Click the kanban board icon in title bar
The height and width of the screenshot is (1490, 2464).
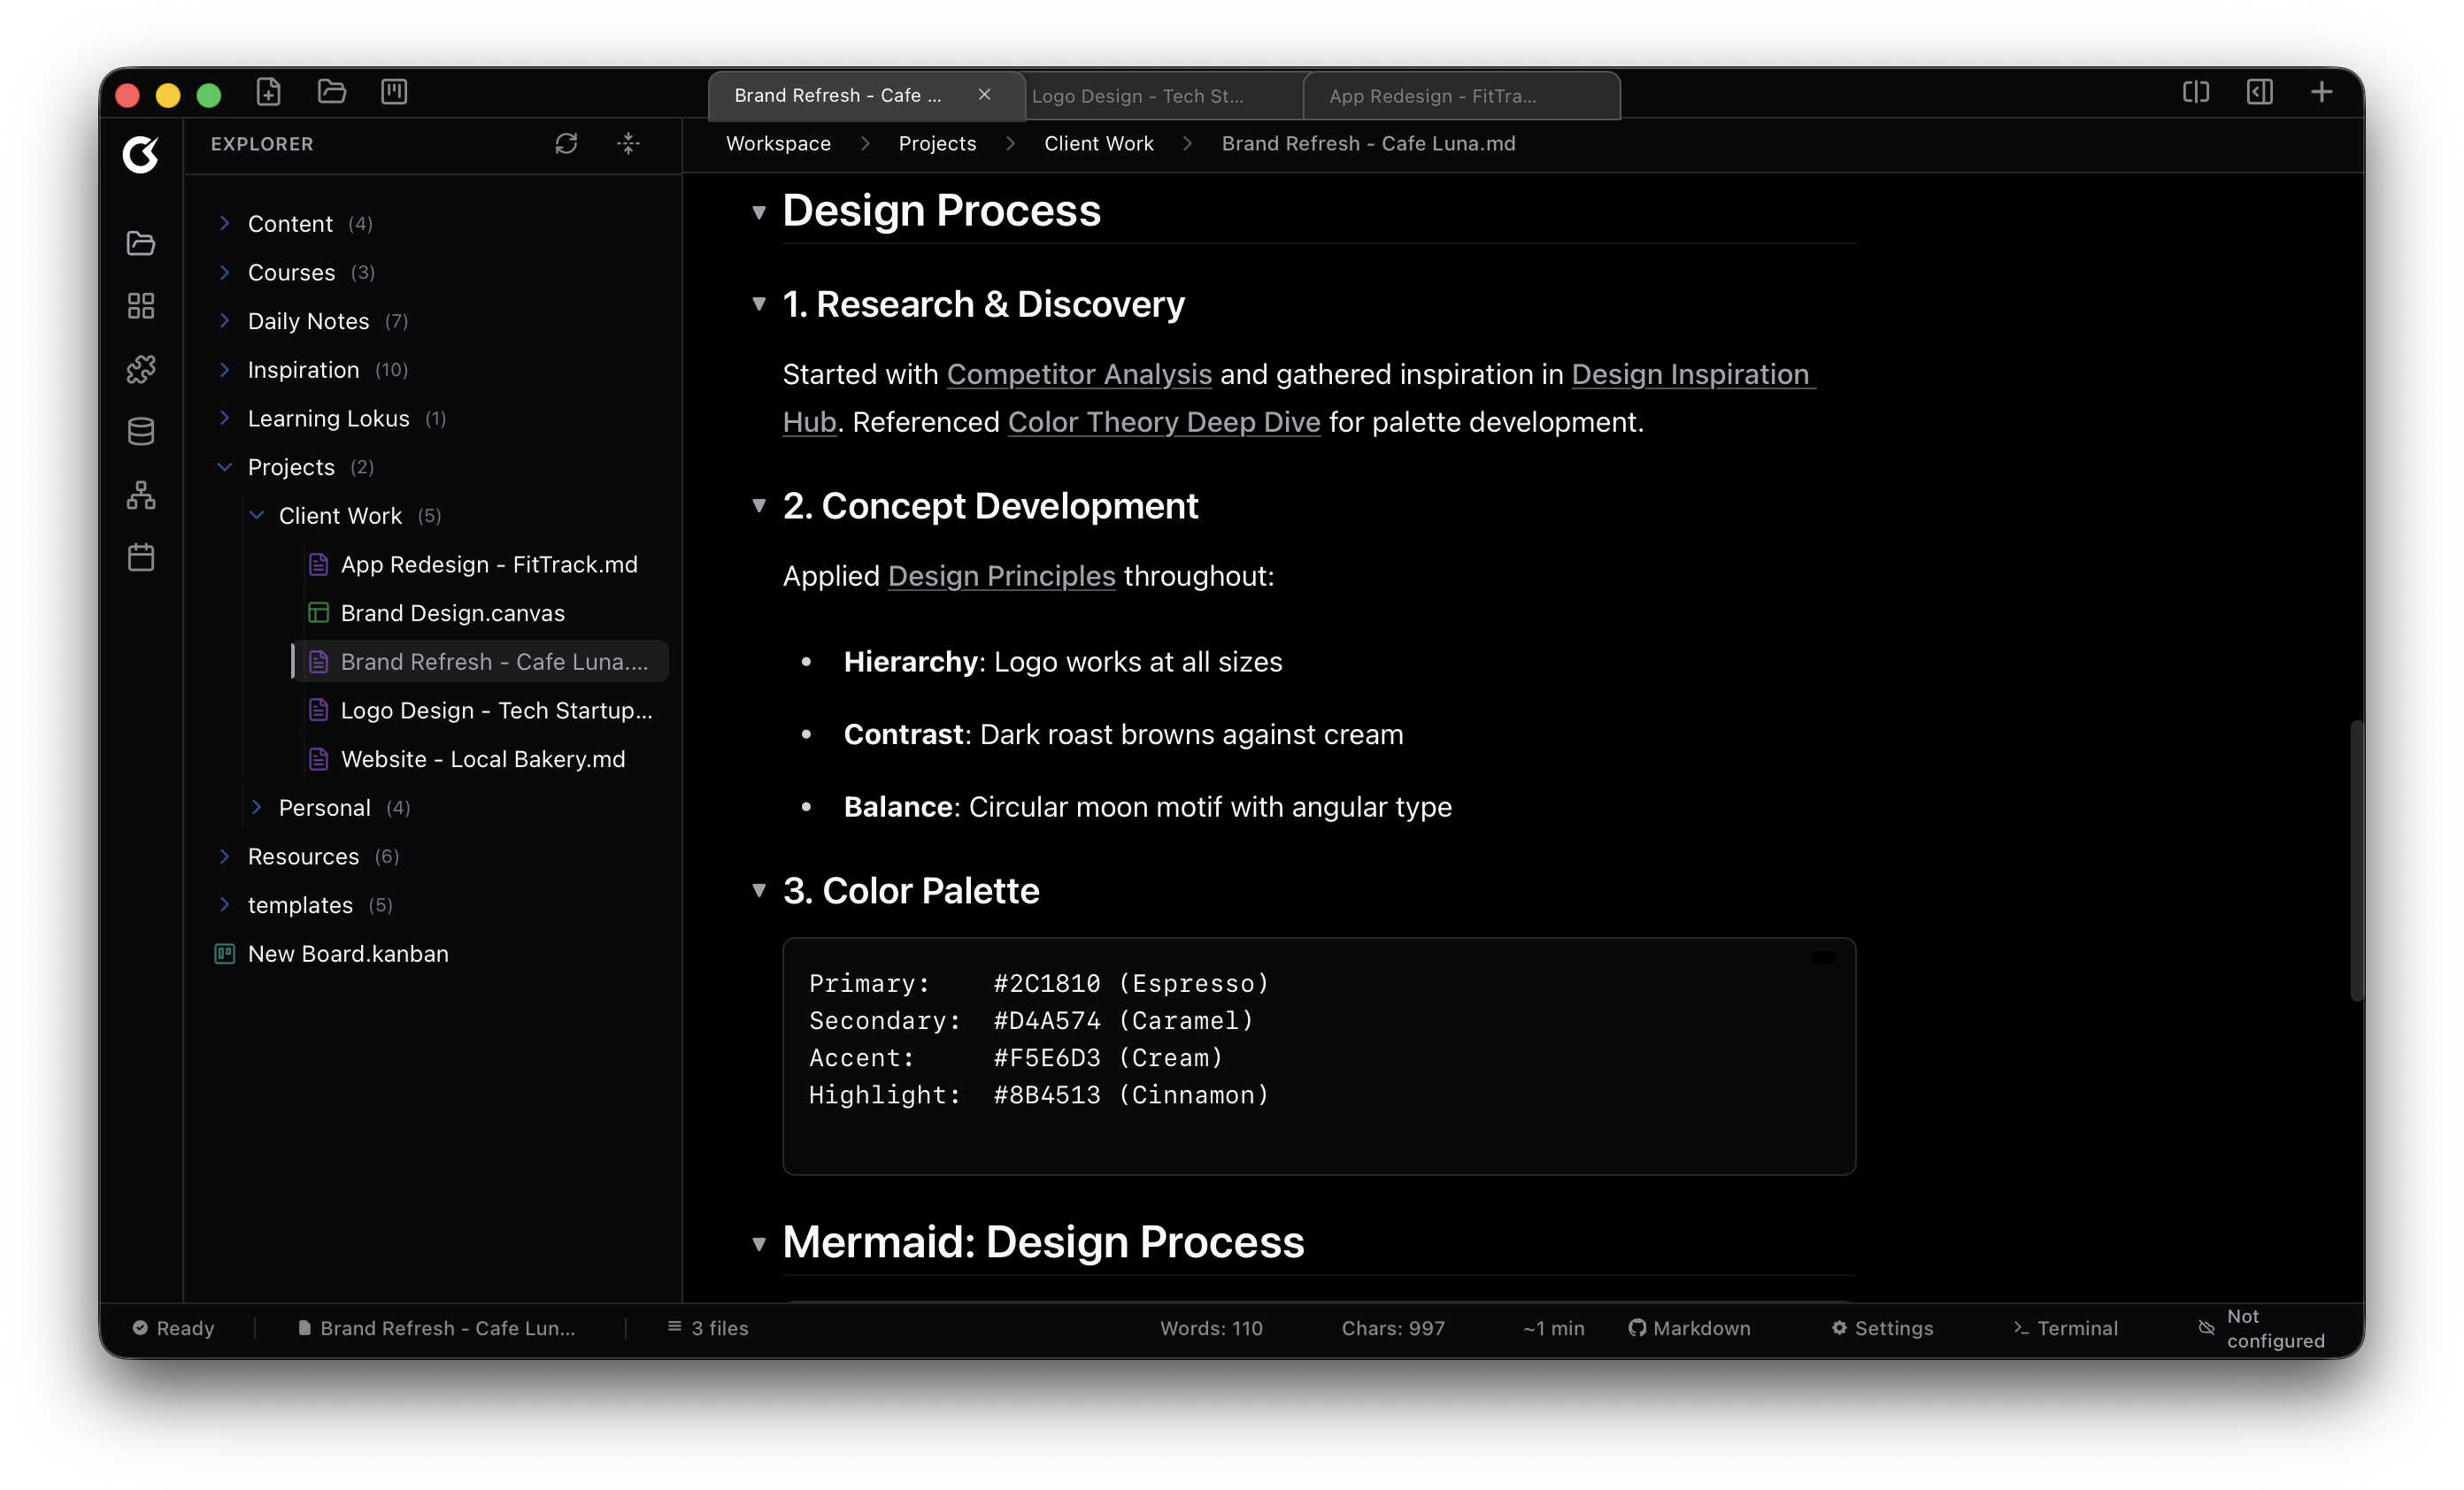(394, 92)
